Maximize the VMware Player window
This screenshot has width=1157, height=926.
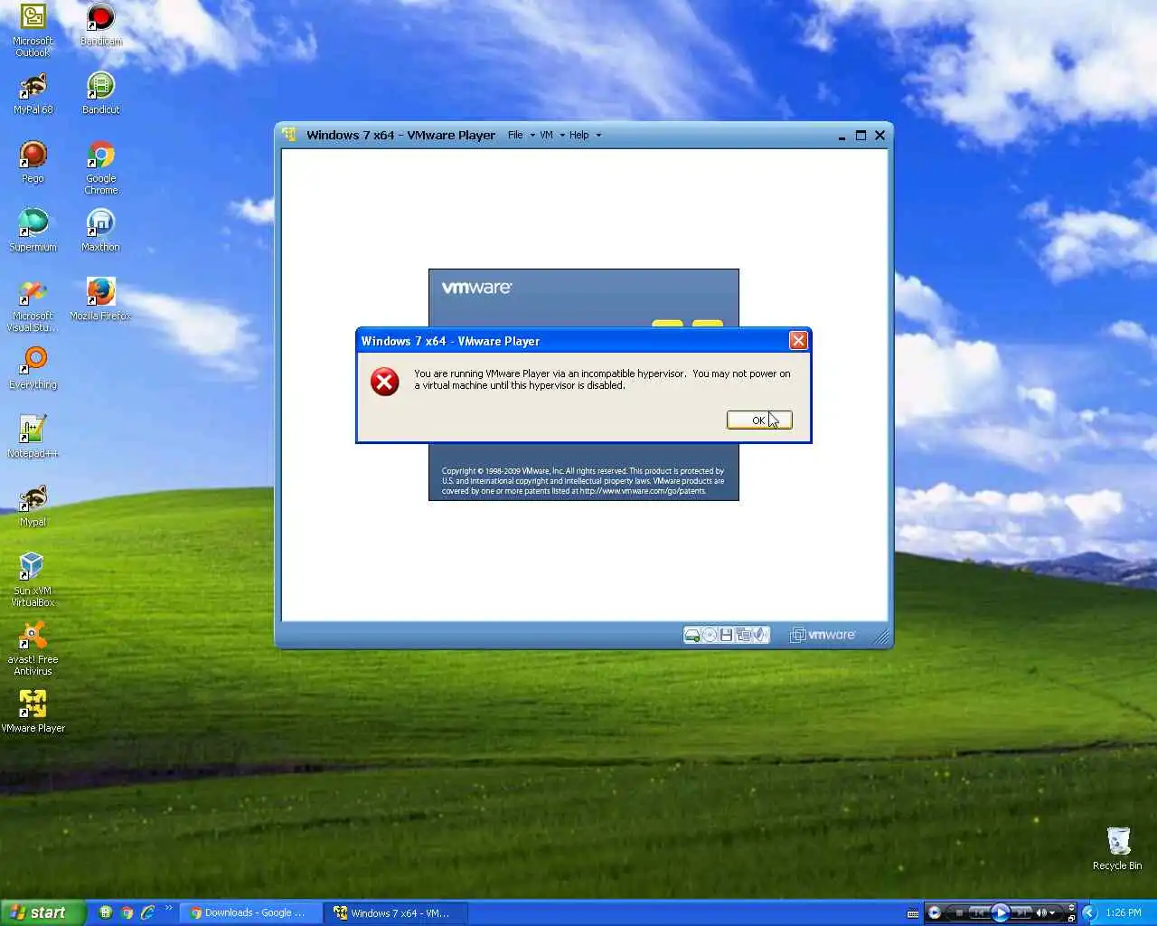(861, 135)
